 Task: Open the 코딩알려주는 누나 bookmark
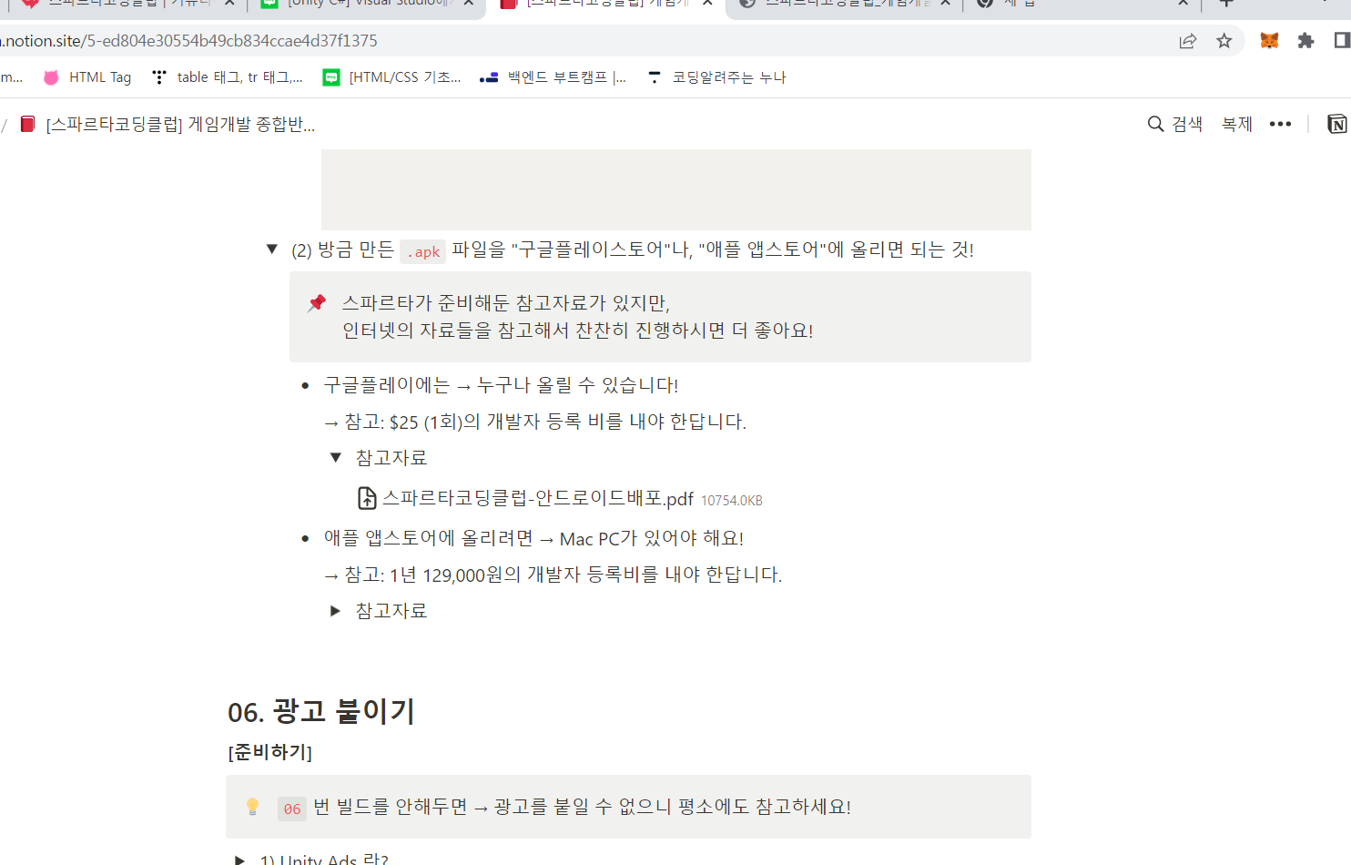(x=716, y=77)
